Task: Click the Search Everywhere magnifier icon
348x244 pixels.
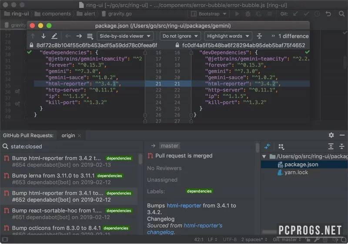Action: (x=341, y=14)
